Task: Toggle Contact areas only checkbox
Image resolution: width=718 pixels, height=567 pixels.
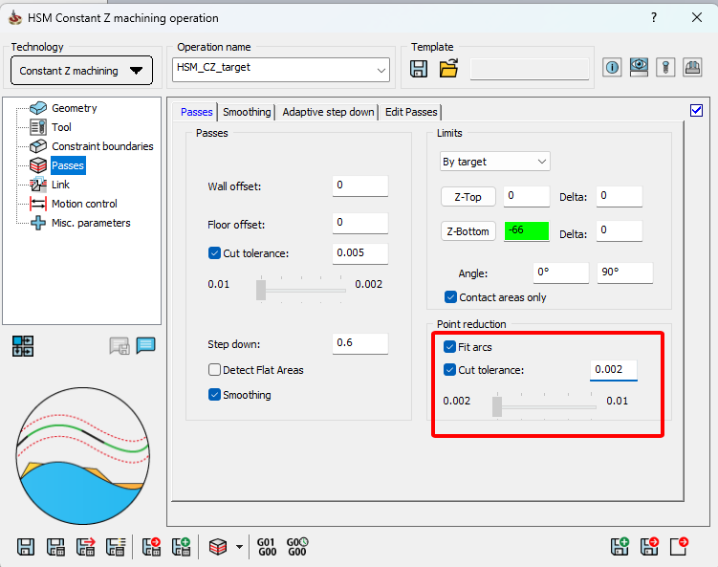Action: pos(450,297)
